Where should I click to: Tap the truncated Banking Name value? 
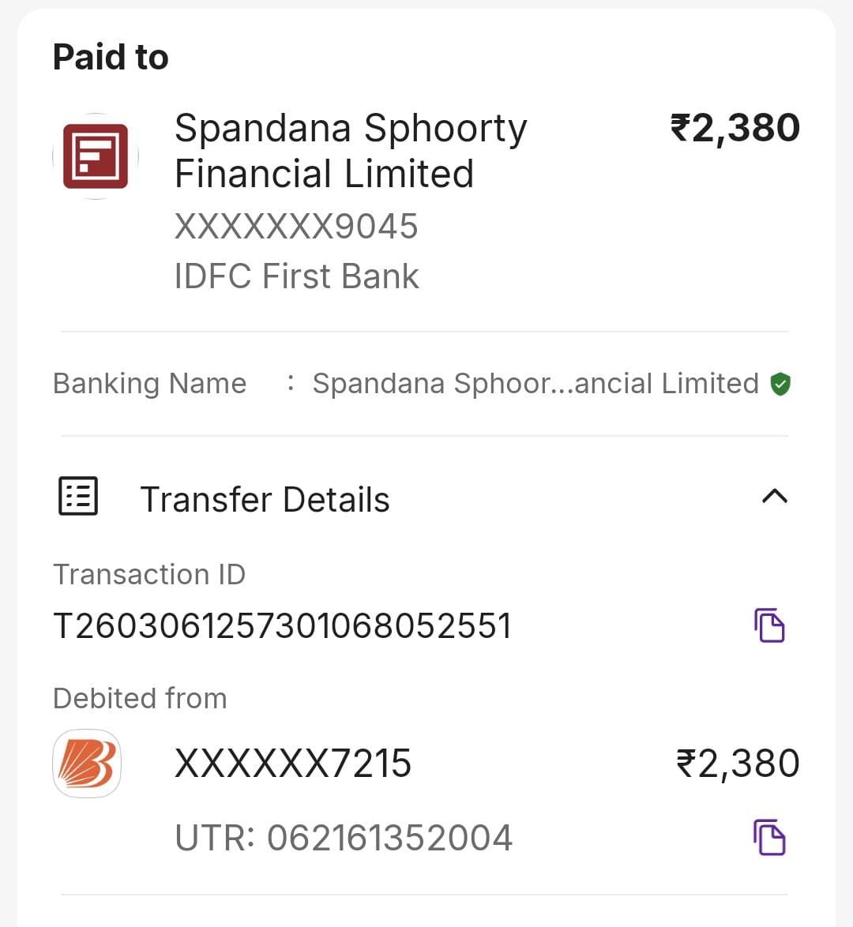point(535,384)
